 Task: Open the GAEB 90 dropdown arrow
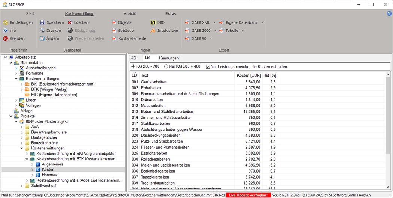pos(211,38)
